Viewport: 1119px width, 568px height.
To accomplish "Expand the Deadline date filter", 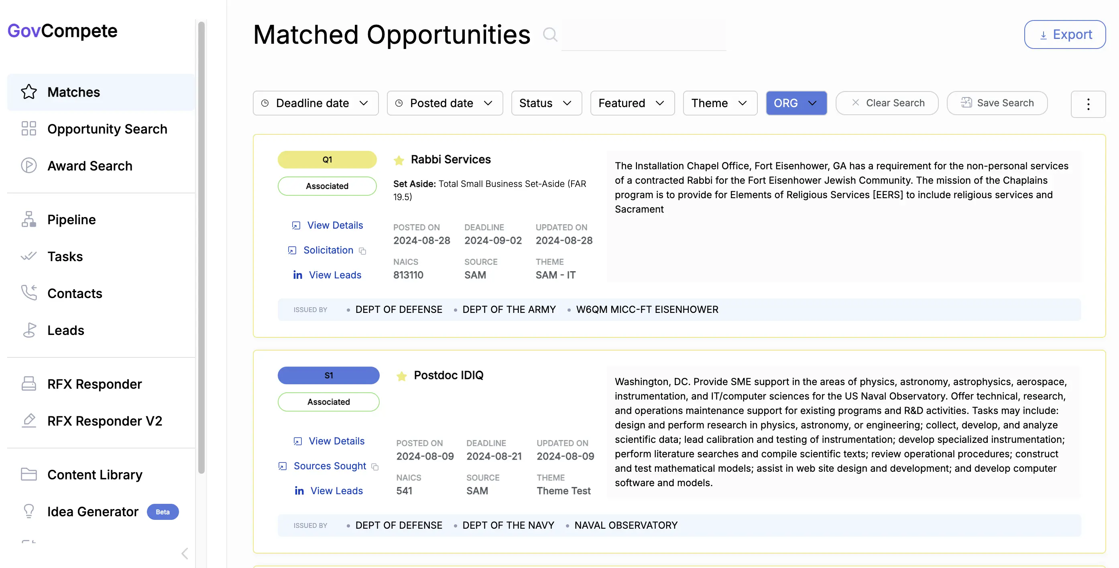I will (x=315, y=103).
